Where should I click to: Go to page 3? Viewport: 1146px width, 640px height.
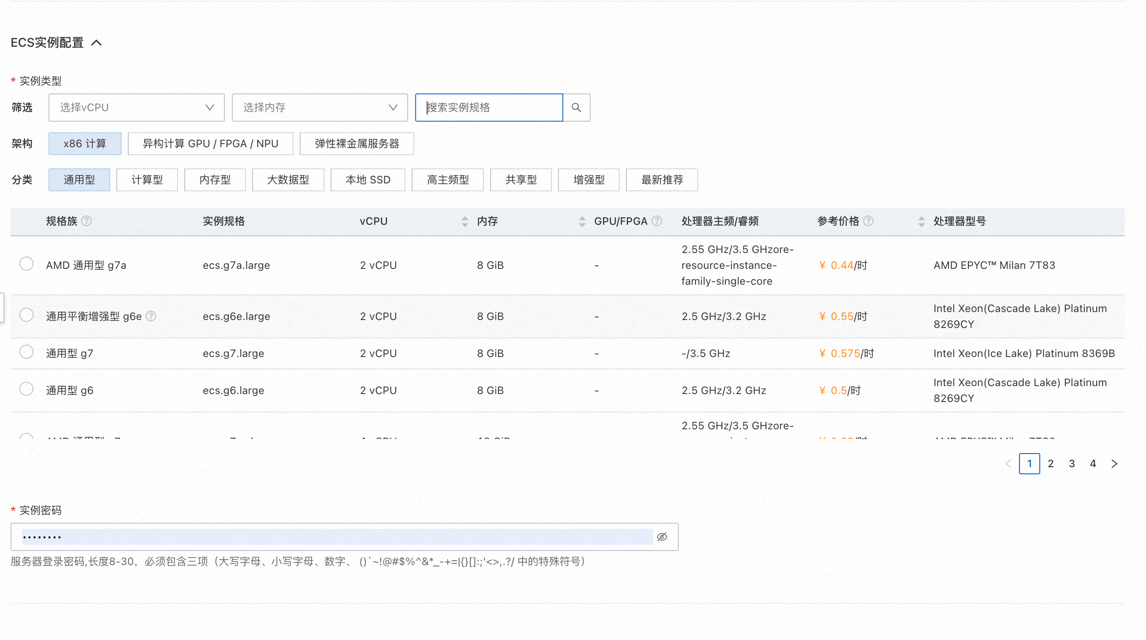[x=1072, y=464]
